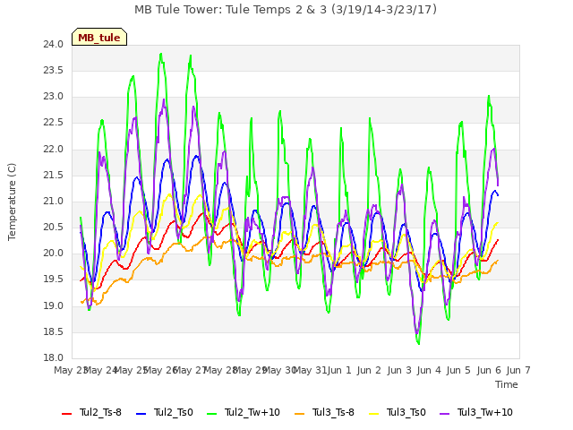
Task: Select the Tul3_Tw+10 legend entry
Action: pyautogui.click(x=476, y=412)
